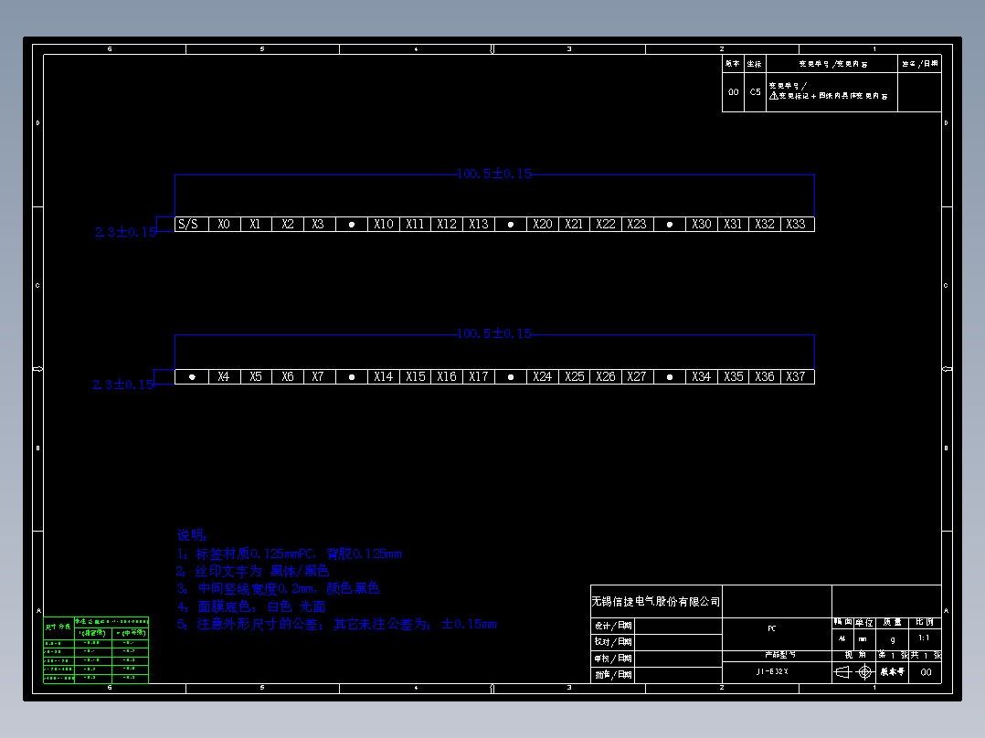Pick the X32 label cell

(765, 224)
